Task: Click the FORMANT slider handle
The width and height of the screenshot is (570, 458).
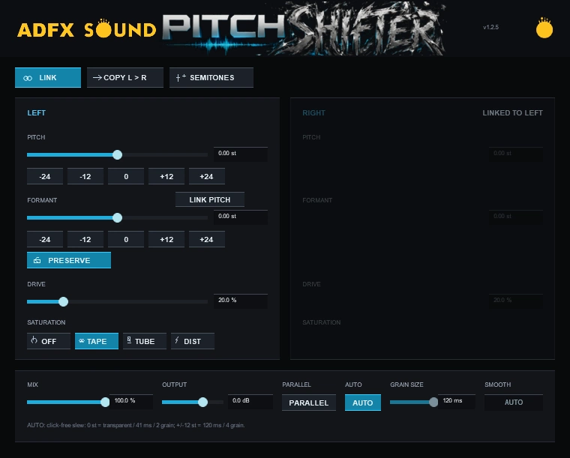Action: (117, 217)
